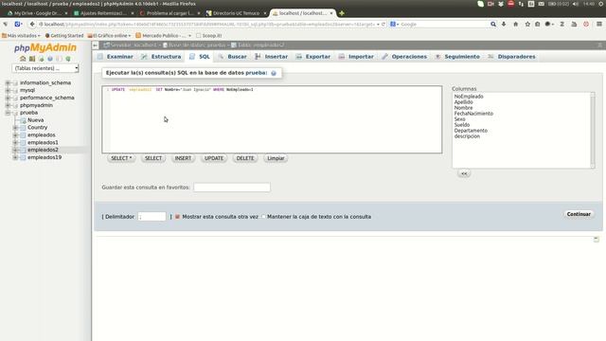Collapse the prueba database node
606x341 pixels.
(x=8, y=113)
